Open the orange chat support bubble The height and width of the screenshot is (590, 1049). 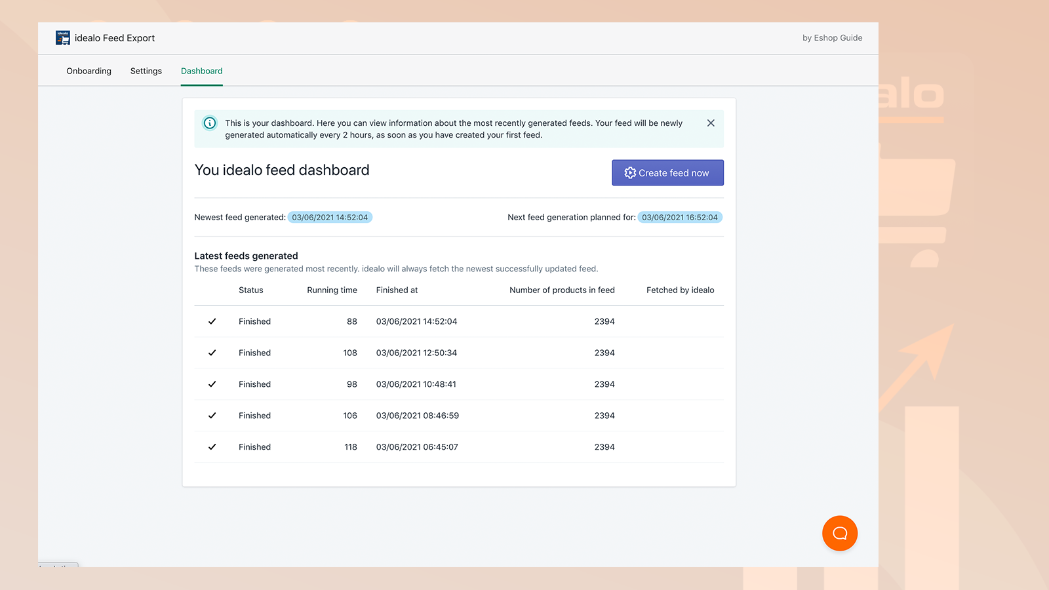click(x=840, y=533)
